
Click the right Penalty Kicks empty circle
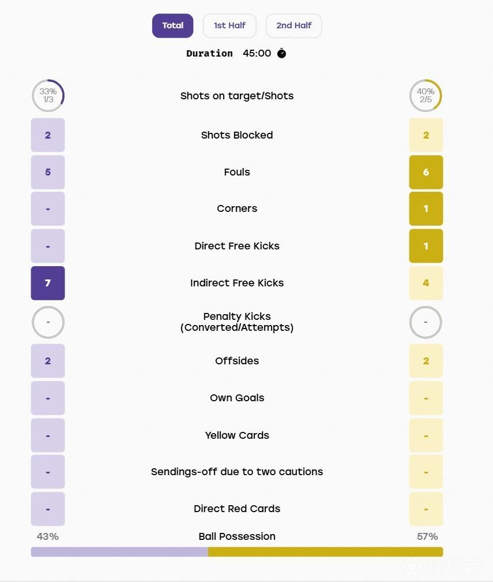(426, 322)
